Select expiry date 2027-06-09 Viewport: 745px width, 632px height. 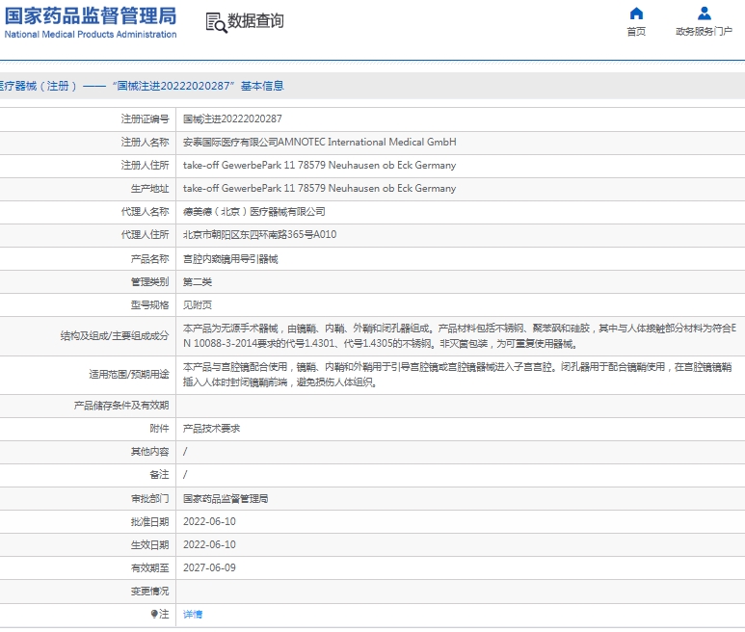(209, 567)
